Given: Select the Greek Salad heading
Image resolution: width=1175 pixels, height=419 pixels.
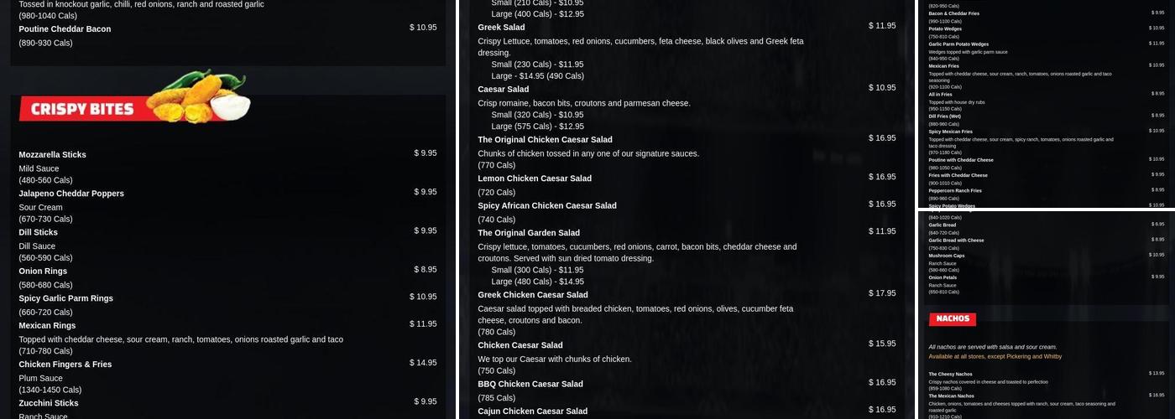Looking at the screenshot, I should (x=501, y=27).
